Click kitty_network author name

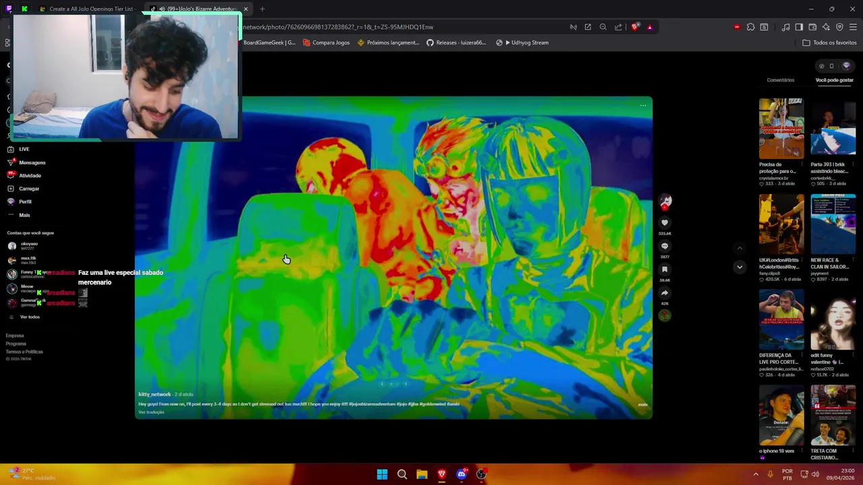[154, 394]
